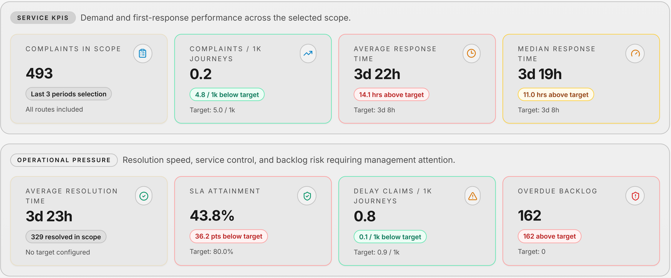Click the clock icon in Average Response Time card
This screenshot has width=671, height=278.
[472, 54]
